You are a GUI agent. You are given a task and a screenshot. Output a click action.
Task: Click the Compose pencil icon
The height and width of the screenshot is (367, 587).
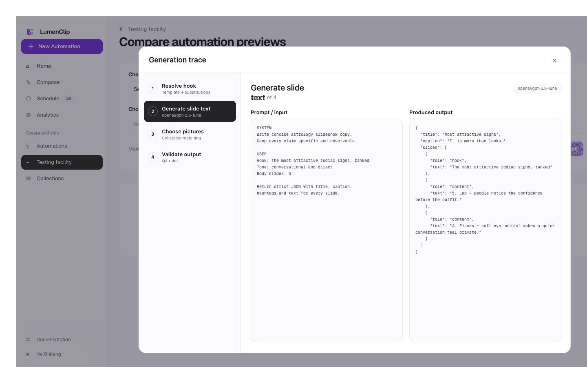(x=28, y=82)
